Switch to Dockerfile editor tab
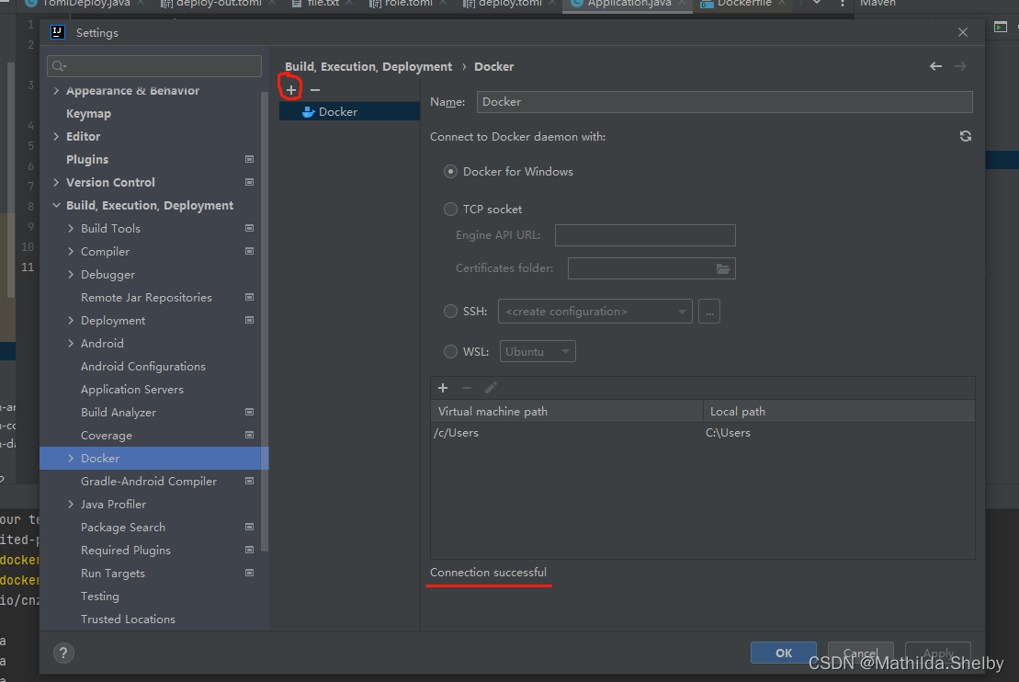1019x682 pixels. [743, 4]
